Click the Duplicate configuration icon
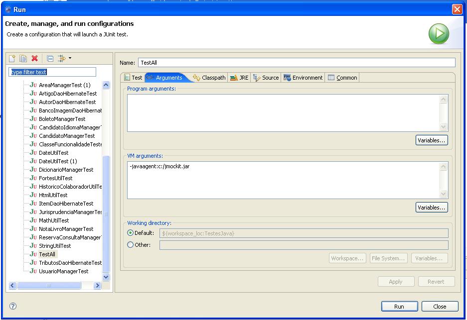Screen dimensions: 467x320 point(23,58)
